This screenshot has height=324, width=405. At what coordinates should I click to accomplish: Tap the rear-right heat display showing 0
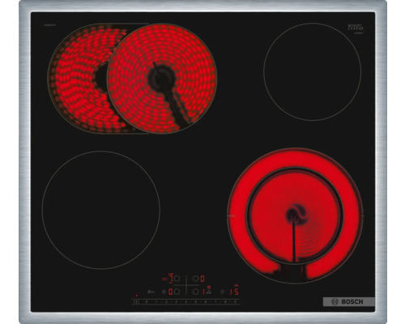(202, 279)
